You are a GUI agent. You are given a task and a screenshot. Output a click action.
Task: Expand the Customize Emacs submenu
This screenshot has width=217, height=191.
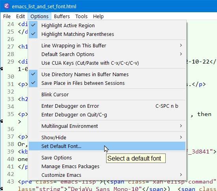point(107,175)
